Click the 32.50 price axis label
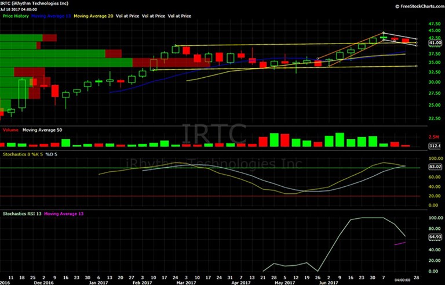Screen dimensions: 445x285 click(x=435, y=72)
